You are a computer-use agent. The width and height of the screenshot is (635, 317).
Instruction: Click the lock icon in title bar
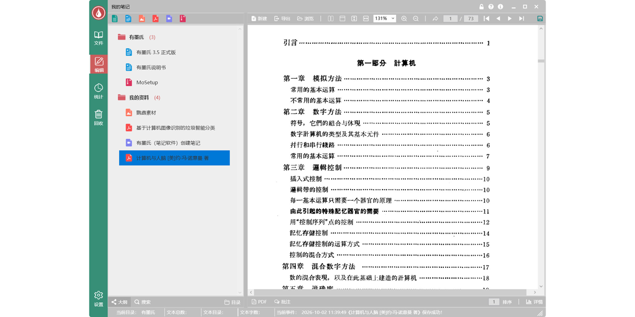[x=482, y=7]
